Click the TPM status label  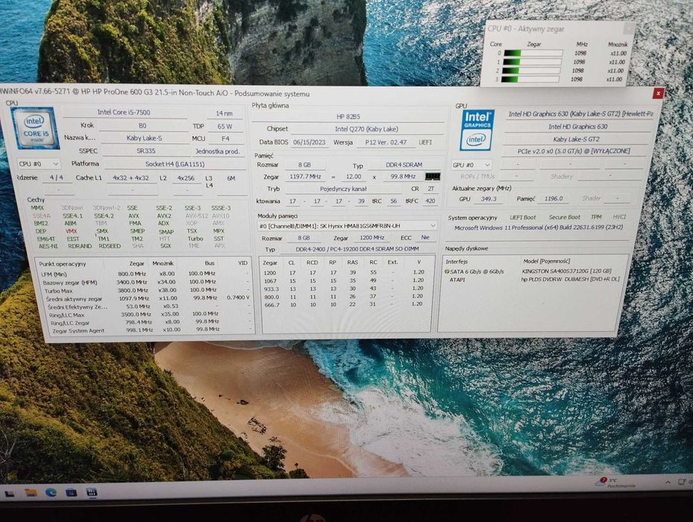coord(596,217)
